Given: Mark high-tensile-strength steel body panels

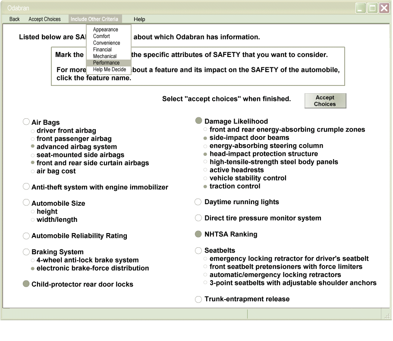Looking at the screenshot, I should pos(205,162).
